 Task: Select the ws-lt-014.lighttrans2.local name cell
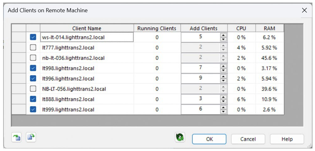coord(87,37)
